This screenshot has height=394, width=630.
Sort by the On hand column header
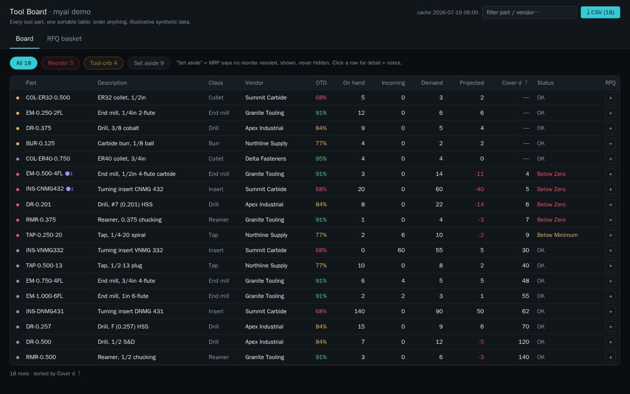click(354, 83)
